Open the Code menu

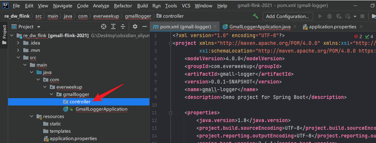tap(83, 6)
